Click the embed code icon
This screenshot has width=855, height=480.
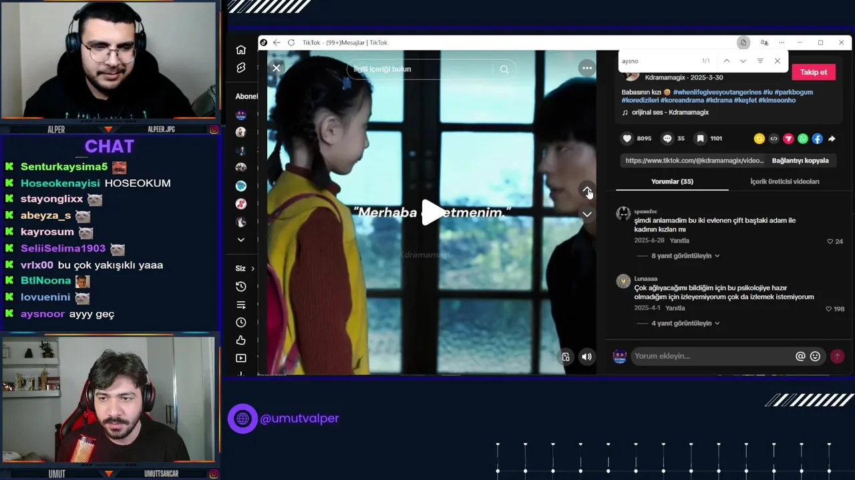click(x=774, y=139)
